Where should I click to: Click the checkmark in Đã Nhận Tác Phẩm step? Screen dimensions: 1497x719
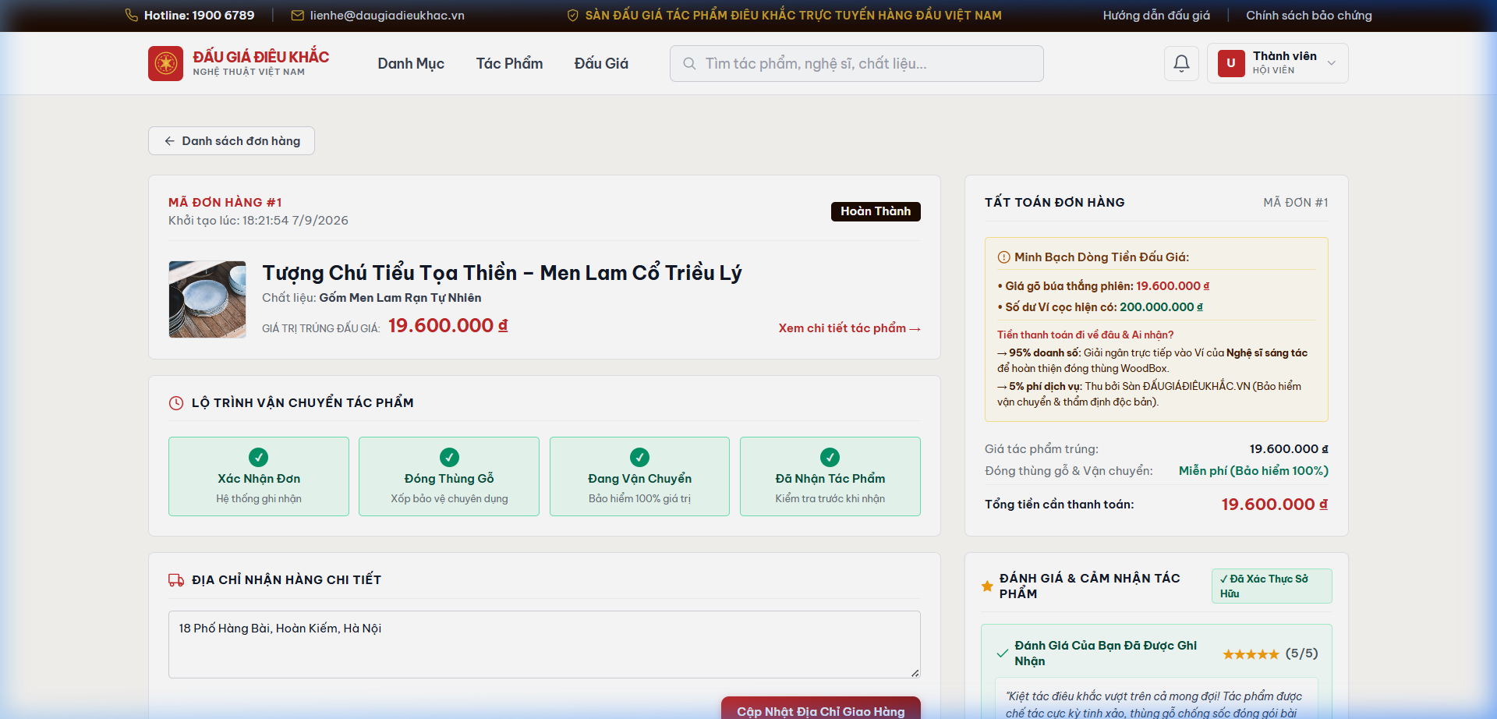coord(830,457)
